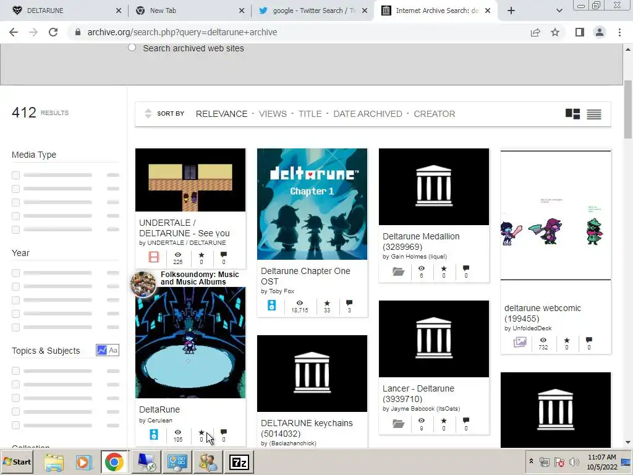633x475 pixels.
Task: Switch to the New Tab tab
Action: pyautogui.click(x=190, y=11)
